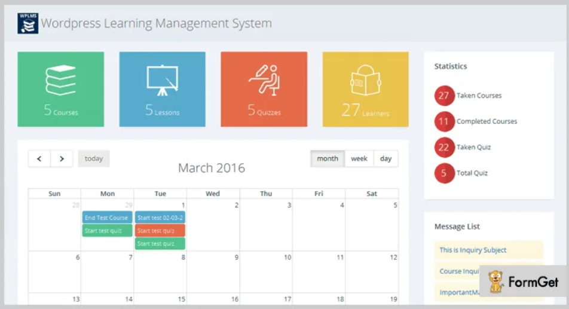Open the blue Lessons tile
The image size is (569, 309).
click(x=162, y=89)
